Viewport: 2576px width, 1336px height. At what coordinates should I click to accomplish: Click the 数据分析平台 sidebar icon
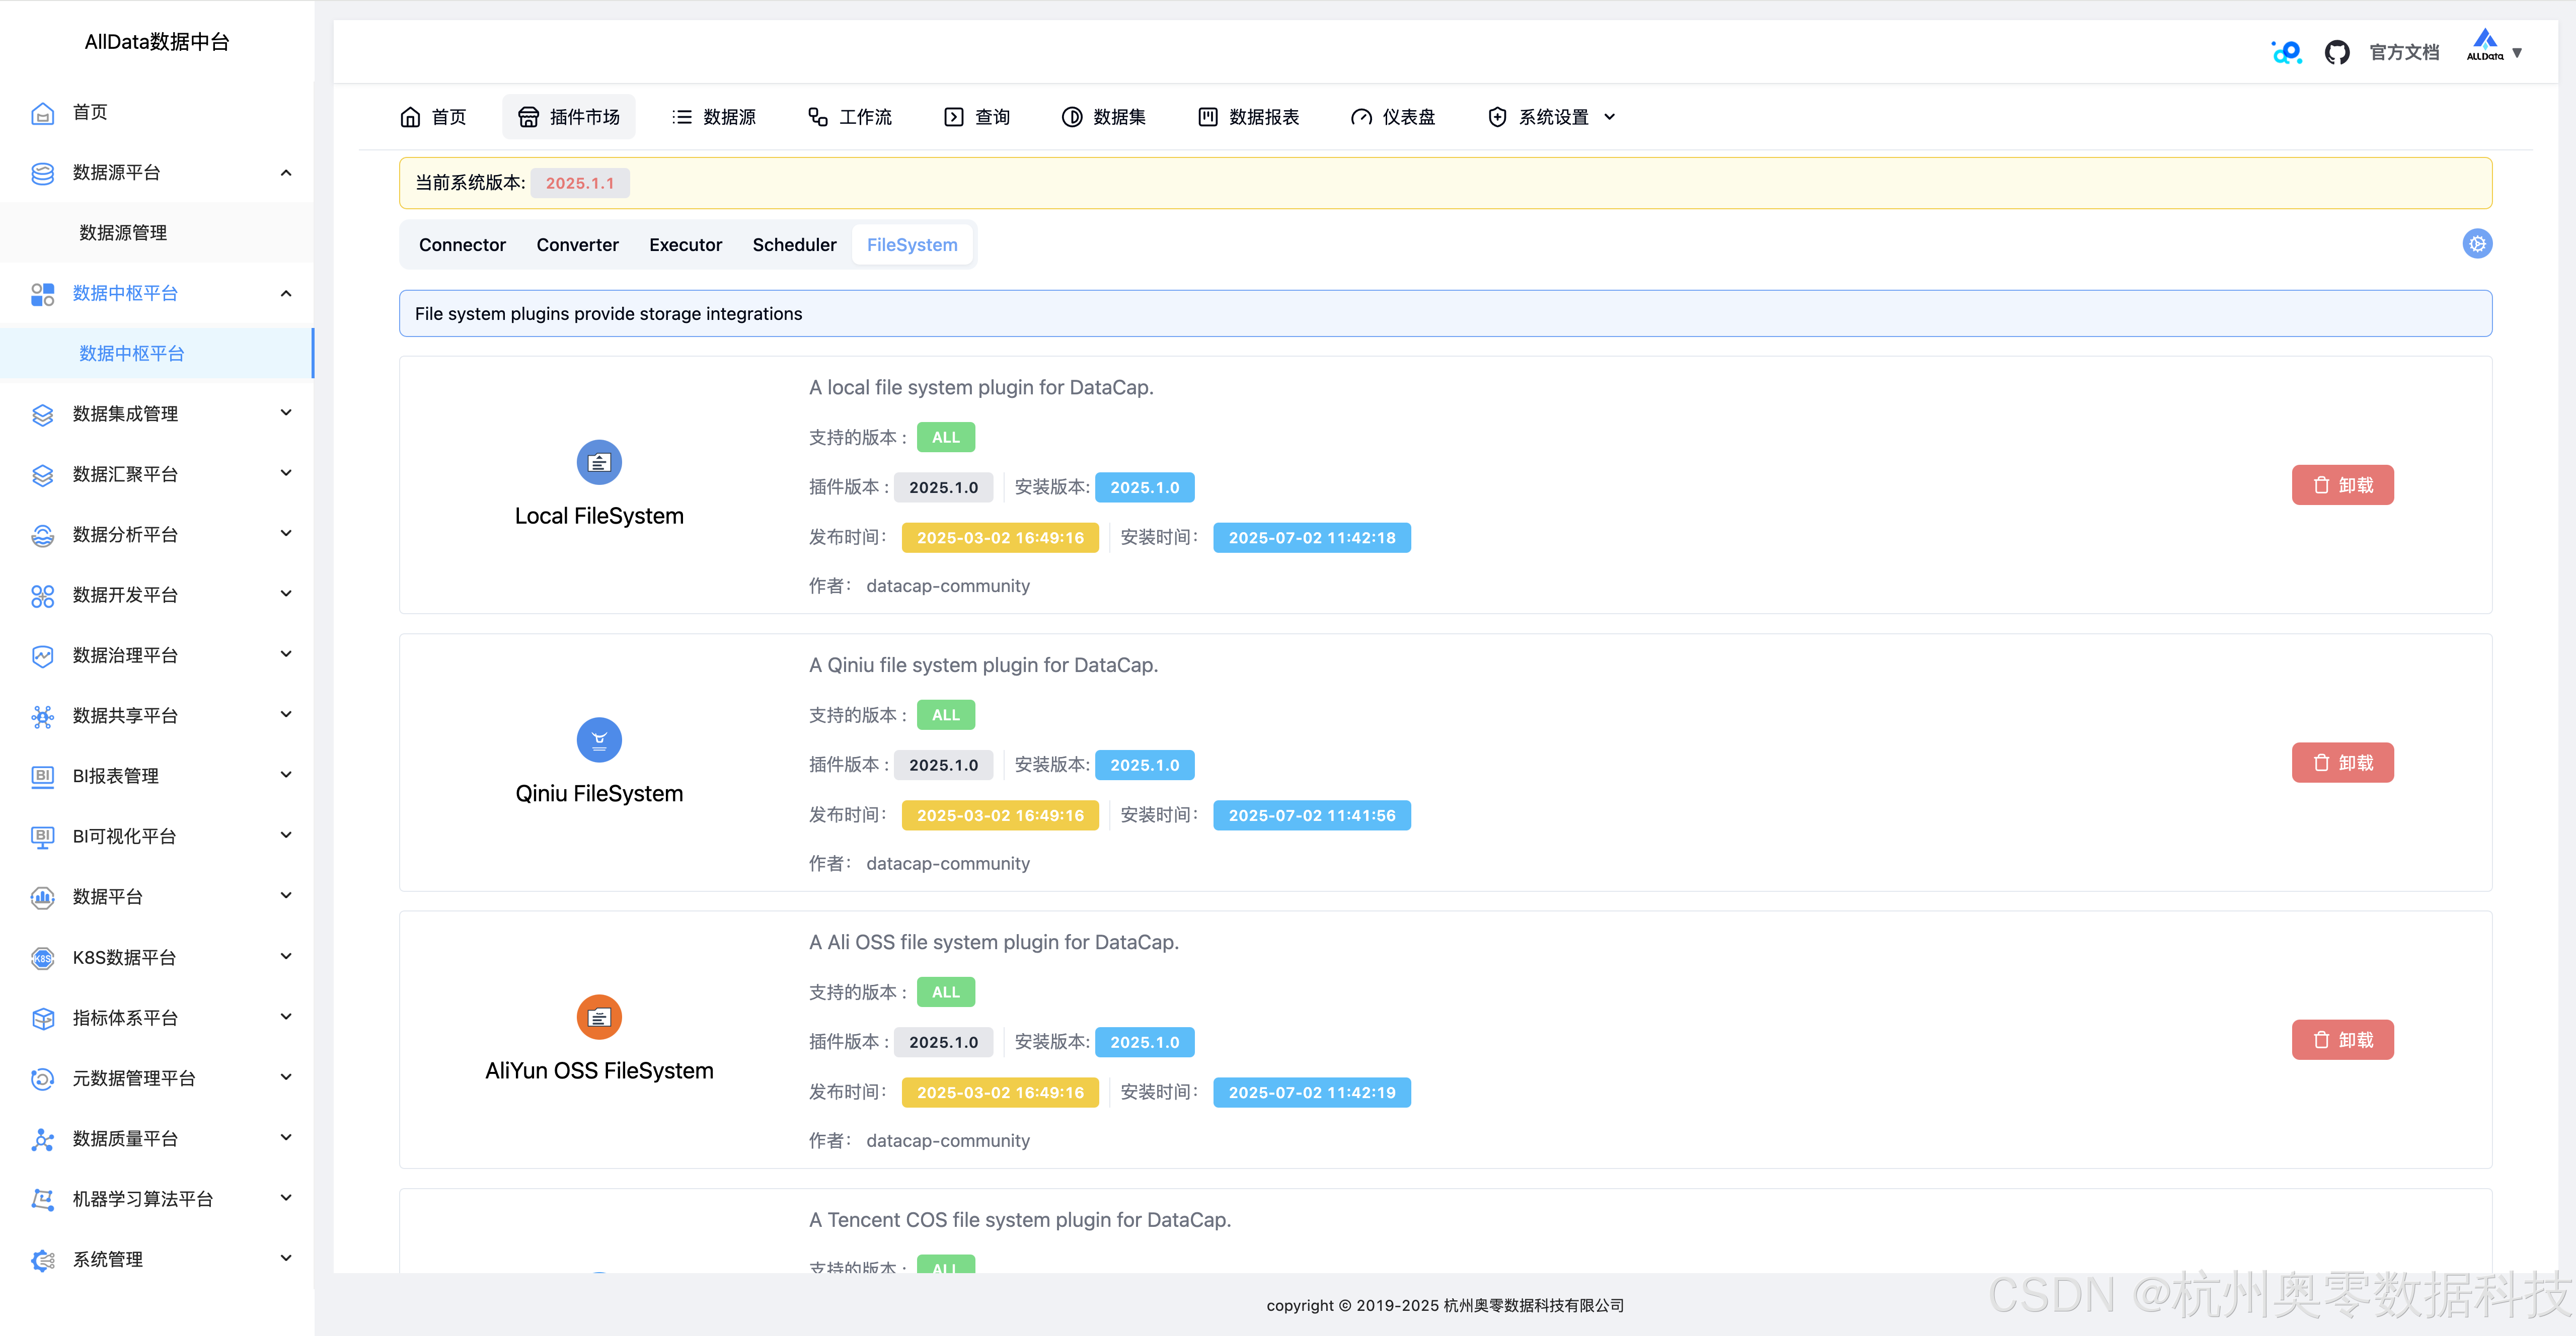tap(42, 536)
